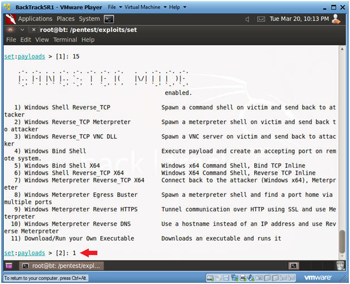Click the VMware floppy drive icon

click(x=226, y=278)
